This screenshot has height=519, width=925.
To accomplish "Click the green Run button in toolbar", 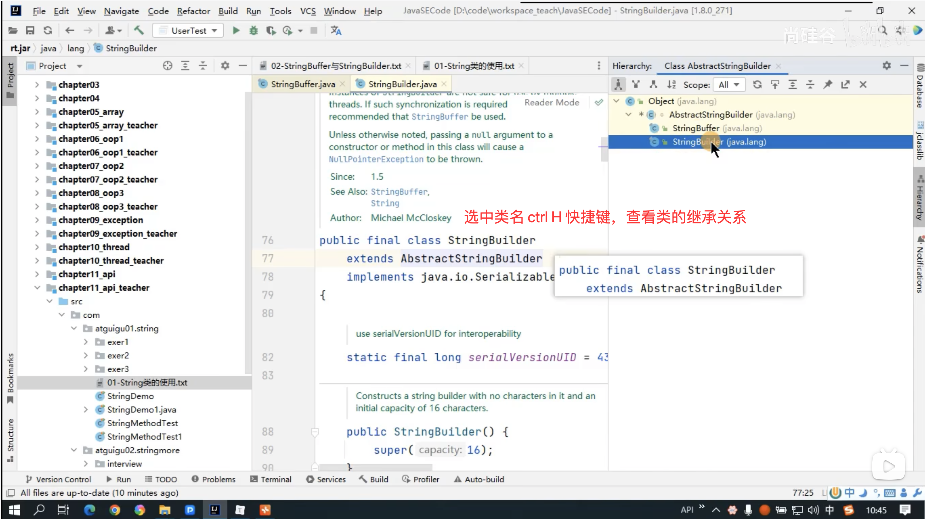I will point(236,31).
